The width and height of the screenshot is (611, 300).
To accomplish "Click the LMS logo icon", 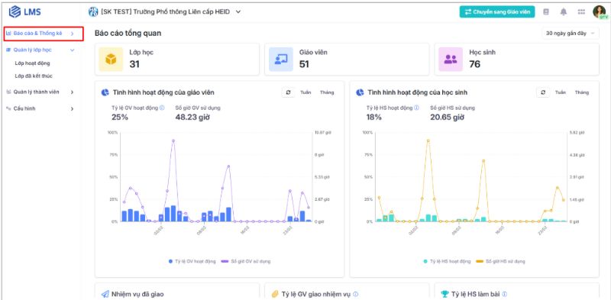I will pos(15,11).
